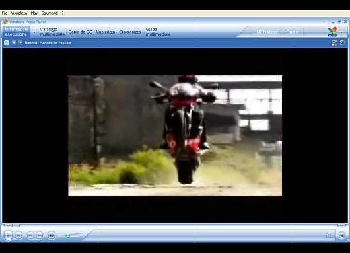This screenshot has width=350, height=253.
Task: Open the Masterizza tab
Action: (105, 32)
